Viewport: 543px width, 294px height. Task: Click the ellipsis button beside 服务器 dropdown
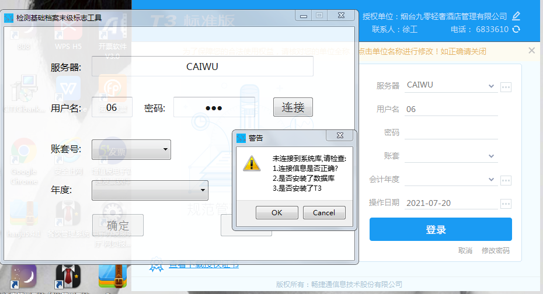coord(506,87)
